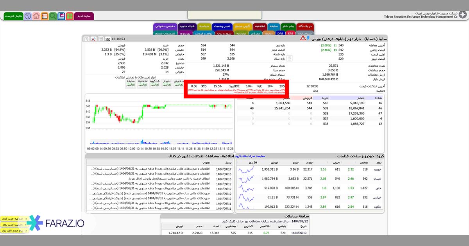
Task: Toggle the نمودار نمایش display button
Action: pos(166,82)
